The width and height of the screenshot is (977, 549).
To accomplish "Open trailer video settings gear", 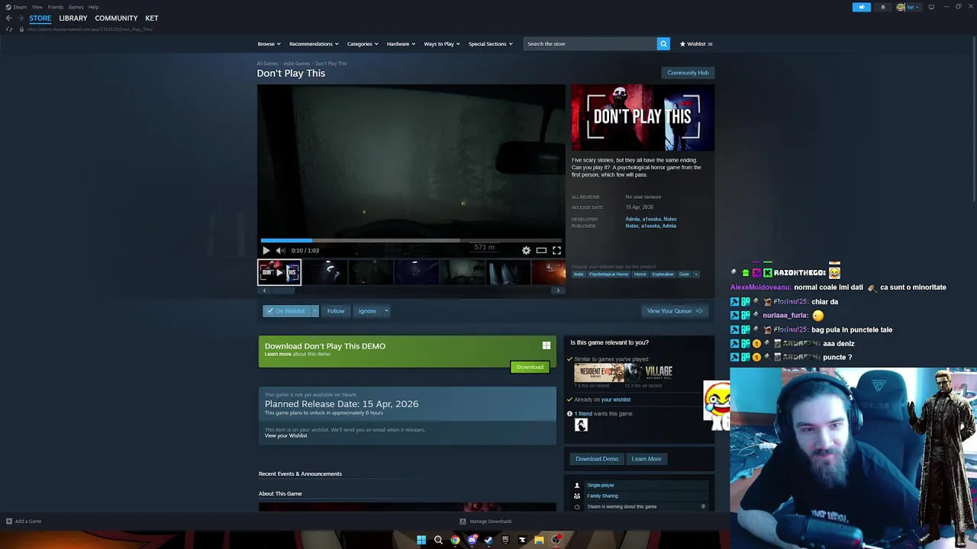I will click(526, 250).
